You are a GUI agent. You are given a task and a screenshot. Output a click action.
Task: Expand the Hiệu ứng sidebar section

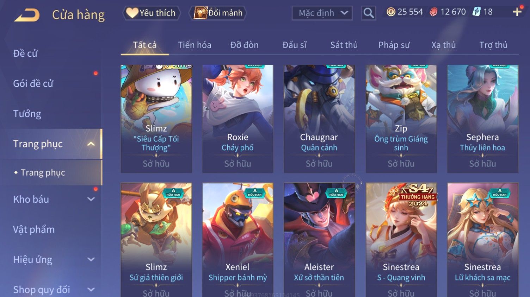pyautogui.click(x=91, y=259)
